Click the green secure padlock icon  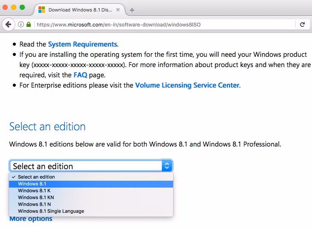[x=29, y=25]
